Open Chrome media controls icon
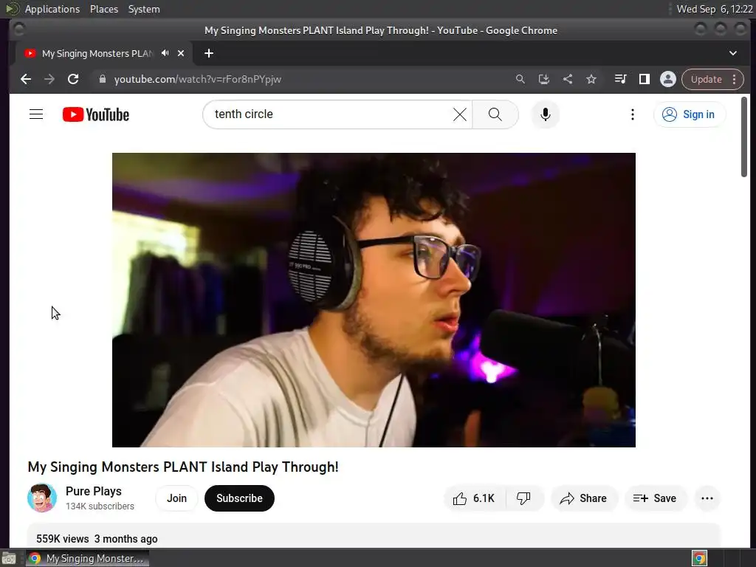Screen dimensions: 756x567 620,79
